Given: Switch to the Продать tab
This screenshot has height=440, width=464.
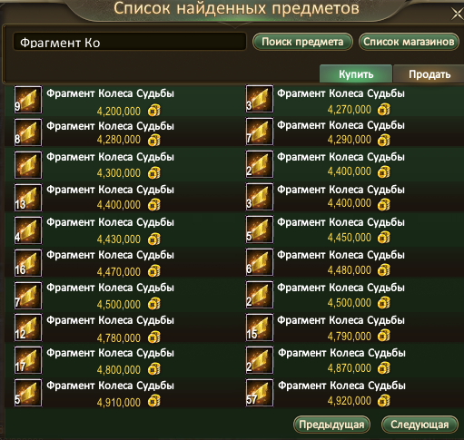Looking at the screenshot, I should tap(429, 73).
